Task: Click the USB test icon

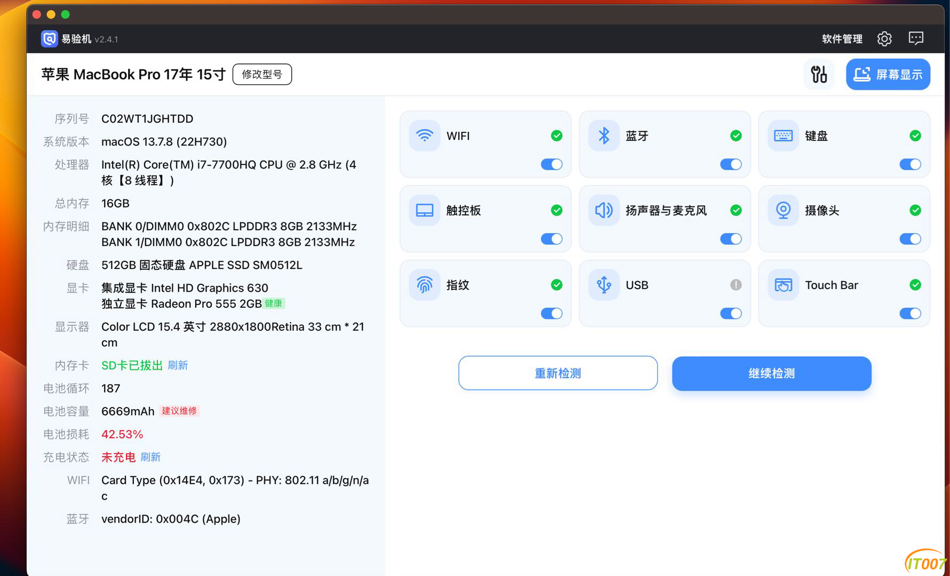Action: coord(604,285)
